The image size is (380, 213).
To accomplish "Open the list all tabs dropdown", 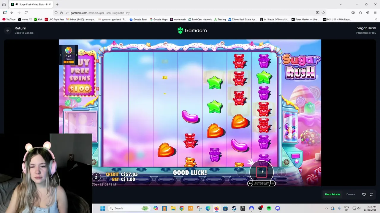I will [x=341, y=4].
